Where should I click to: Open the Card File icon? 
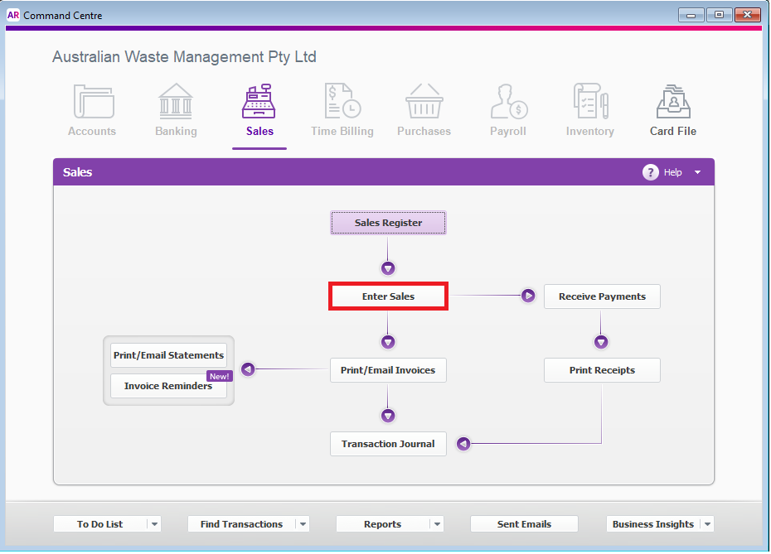coord(673,101)
